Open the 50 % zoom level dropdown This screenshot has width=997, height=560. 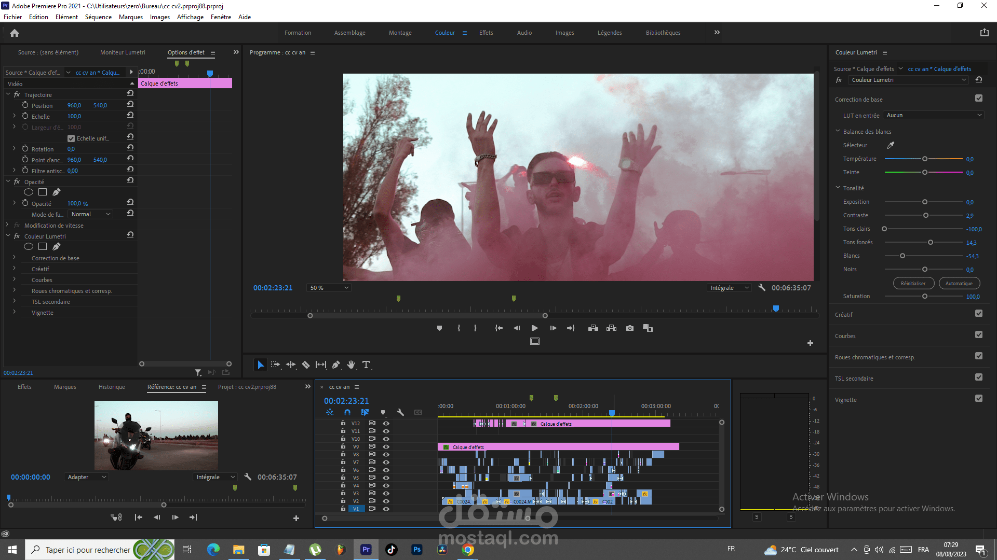point(329,288)
